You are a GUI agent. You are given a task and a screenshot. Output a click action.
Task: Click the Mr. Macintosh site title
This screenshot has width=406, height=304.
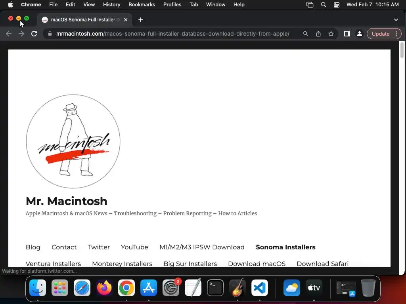[67, 201]
